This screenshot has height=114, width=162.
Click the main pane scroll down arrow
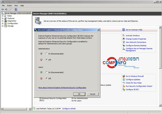point(160,105)
